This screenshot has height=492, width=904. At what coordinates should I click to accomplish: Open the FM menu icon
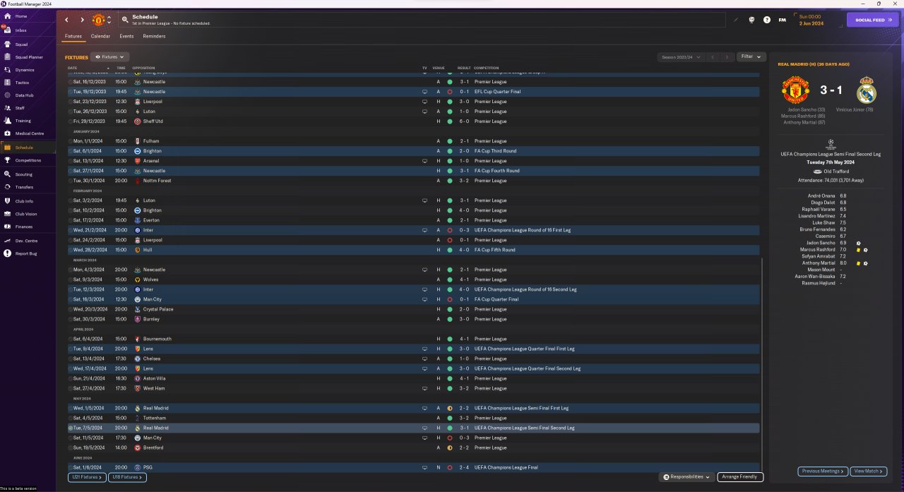(x=782, y=20)
